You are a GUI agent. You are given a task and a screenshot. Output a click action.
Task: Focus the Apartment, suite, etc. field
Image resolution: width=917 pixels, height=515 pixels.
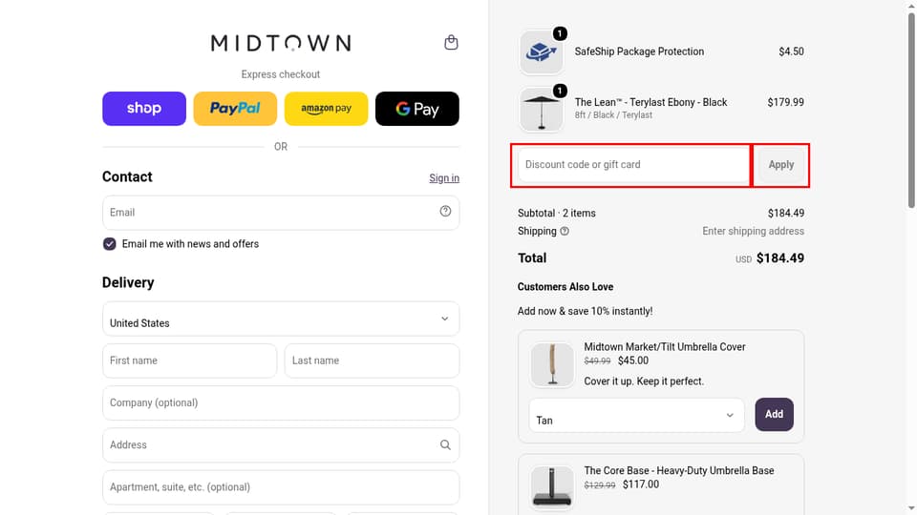click(281, 487)
